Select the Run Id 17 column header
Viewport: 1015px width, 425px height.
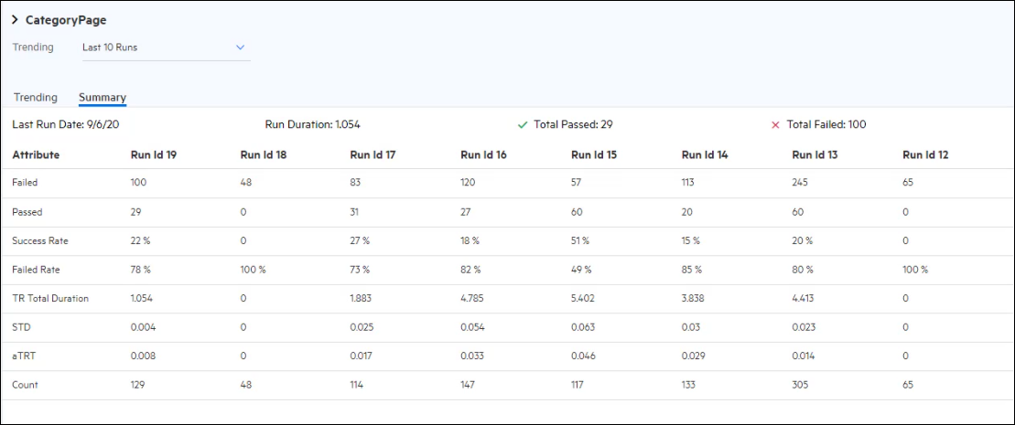(373, 155)
